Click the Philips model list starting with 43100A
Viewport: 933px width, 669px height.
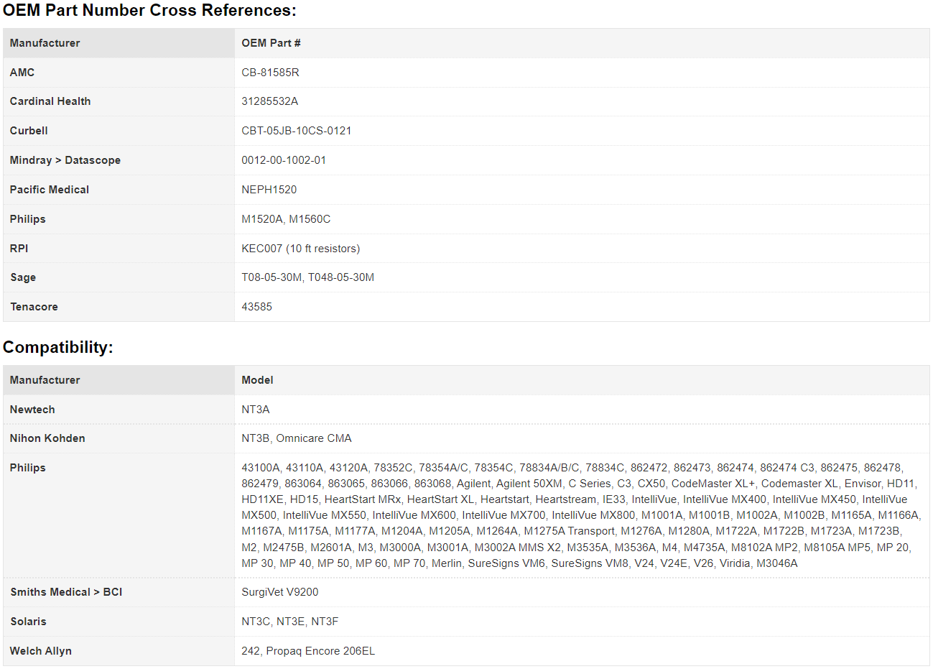pyautogui.click(x=582, y=515)
